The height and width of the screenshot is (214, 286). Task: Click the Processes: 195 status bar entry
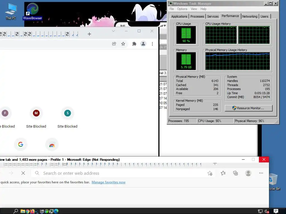(x=182, y=121)
